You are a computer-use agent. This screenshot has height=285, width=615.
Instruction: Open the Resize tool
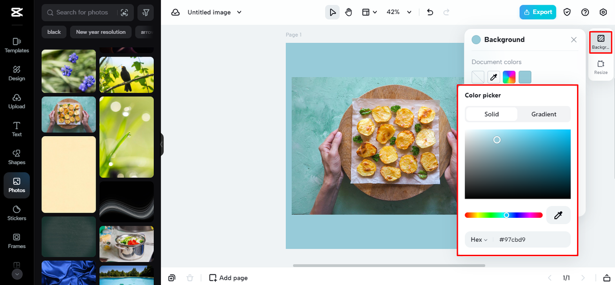[x=601, y=67]
